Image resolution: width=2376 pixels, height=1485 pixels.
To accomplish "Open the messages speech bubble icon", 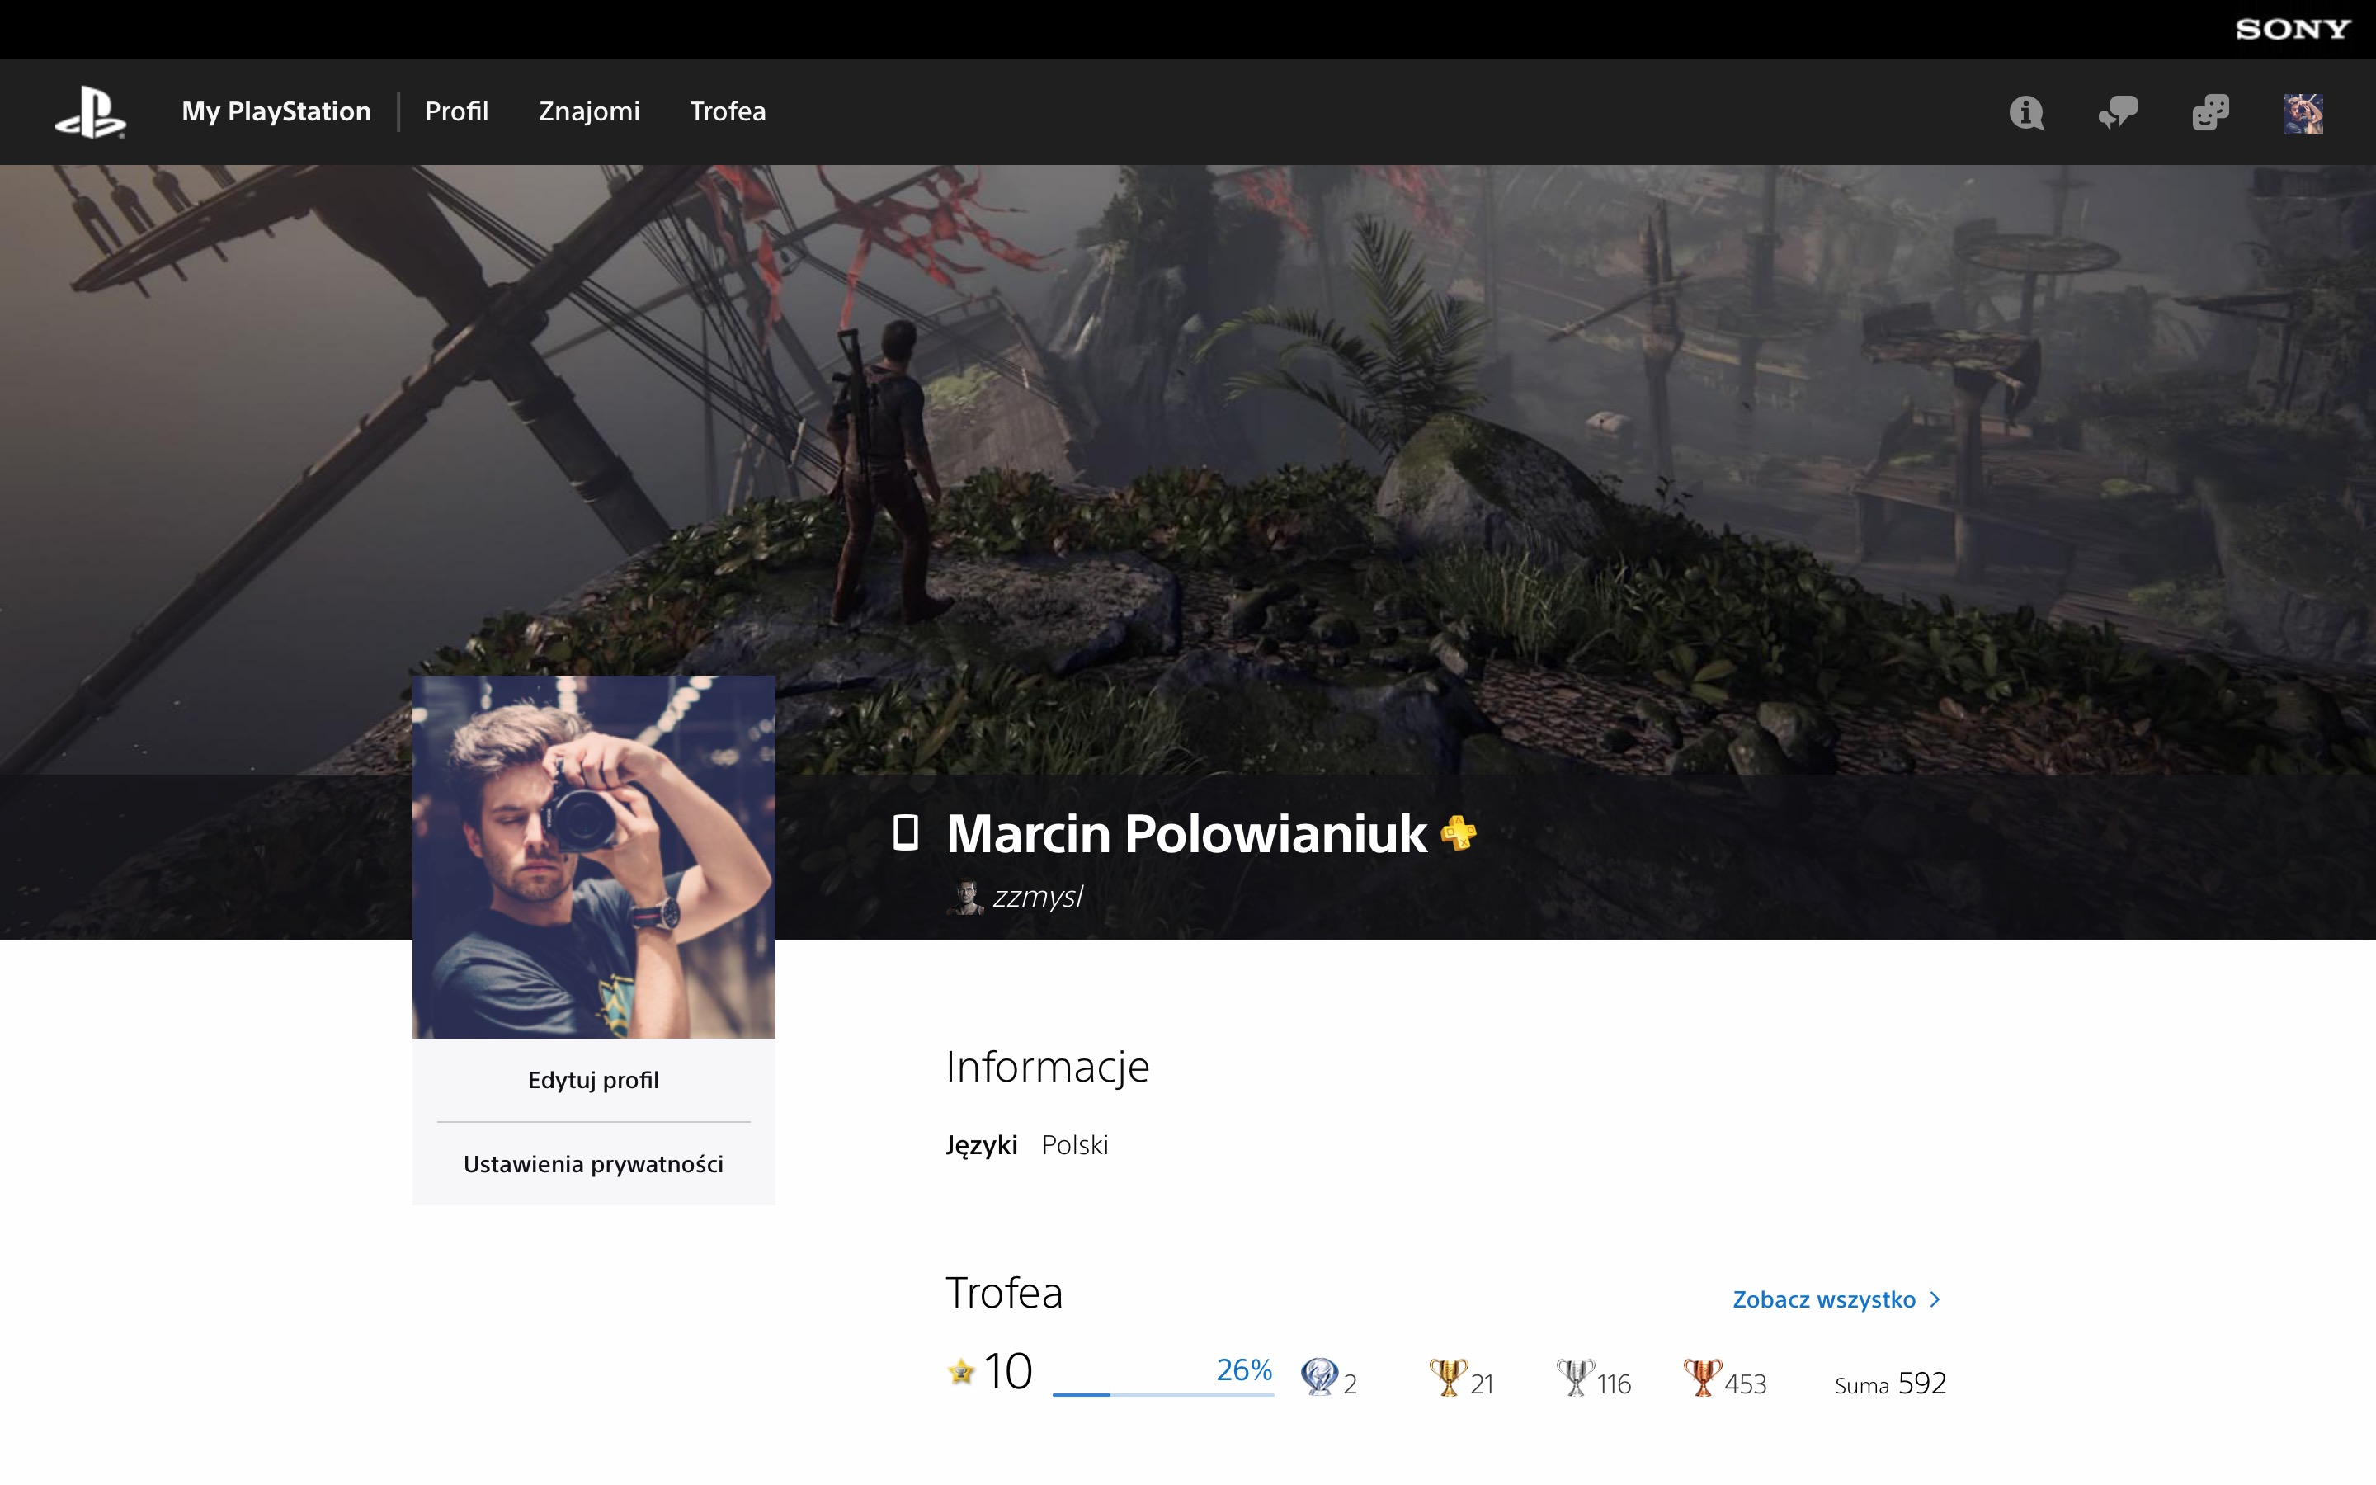I will (2118, 112).
